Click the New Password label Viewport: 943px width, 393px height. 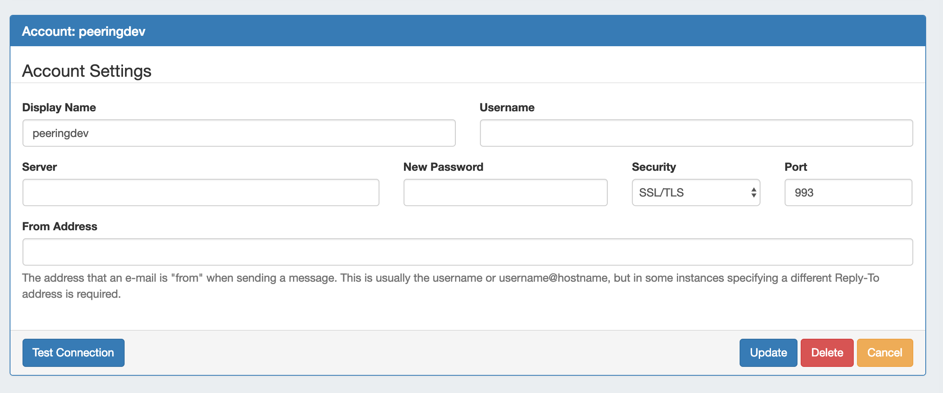443,167
